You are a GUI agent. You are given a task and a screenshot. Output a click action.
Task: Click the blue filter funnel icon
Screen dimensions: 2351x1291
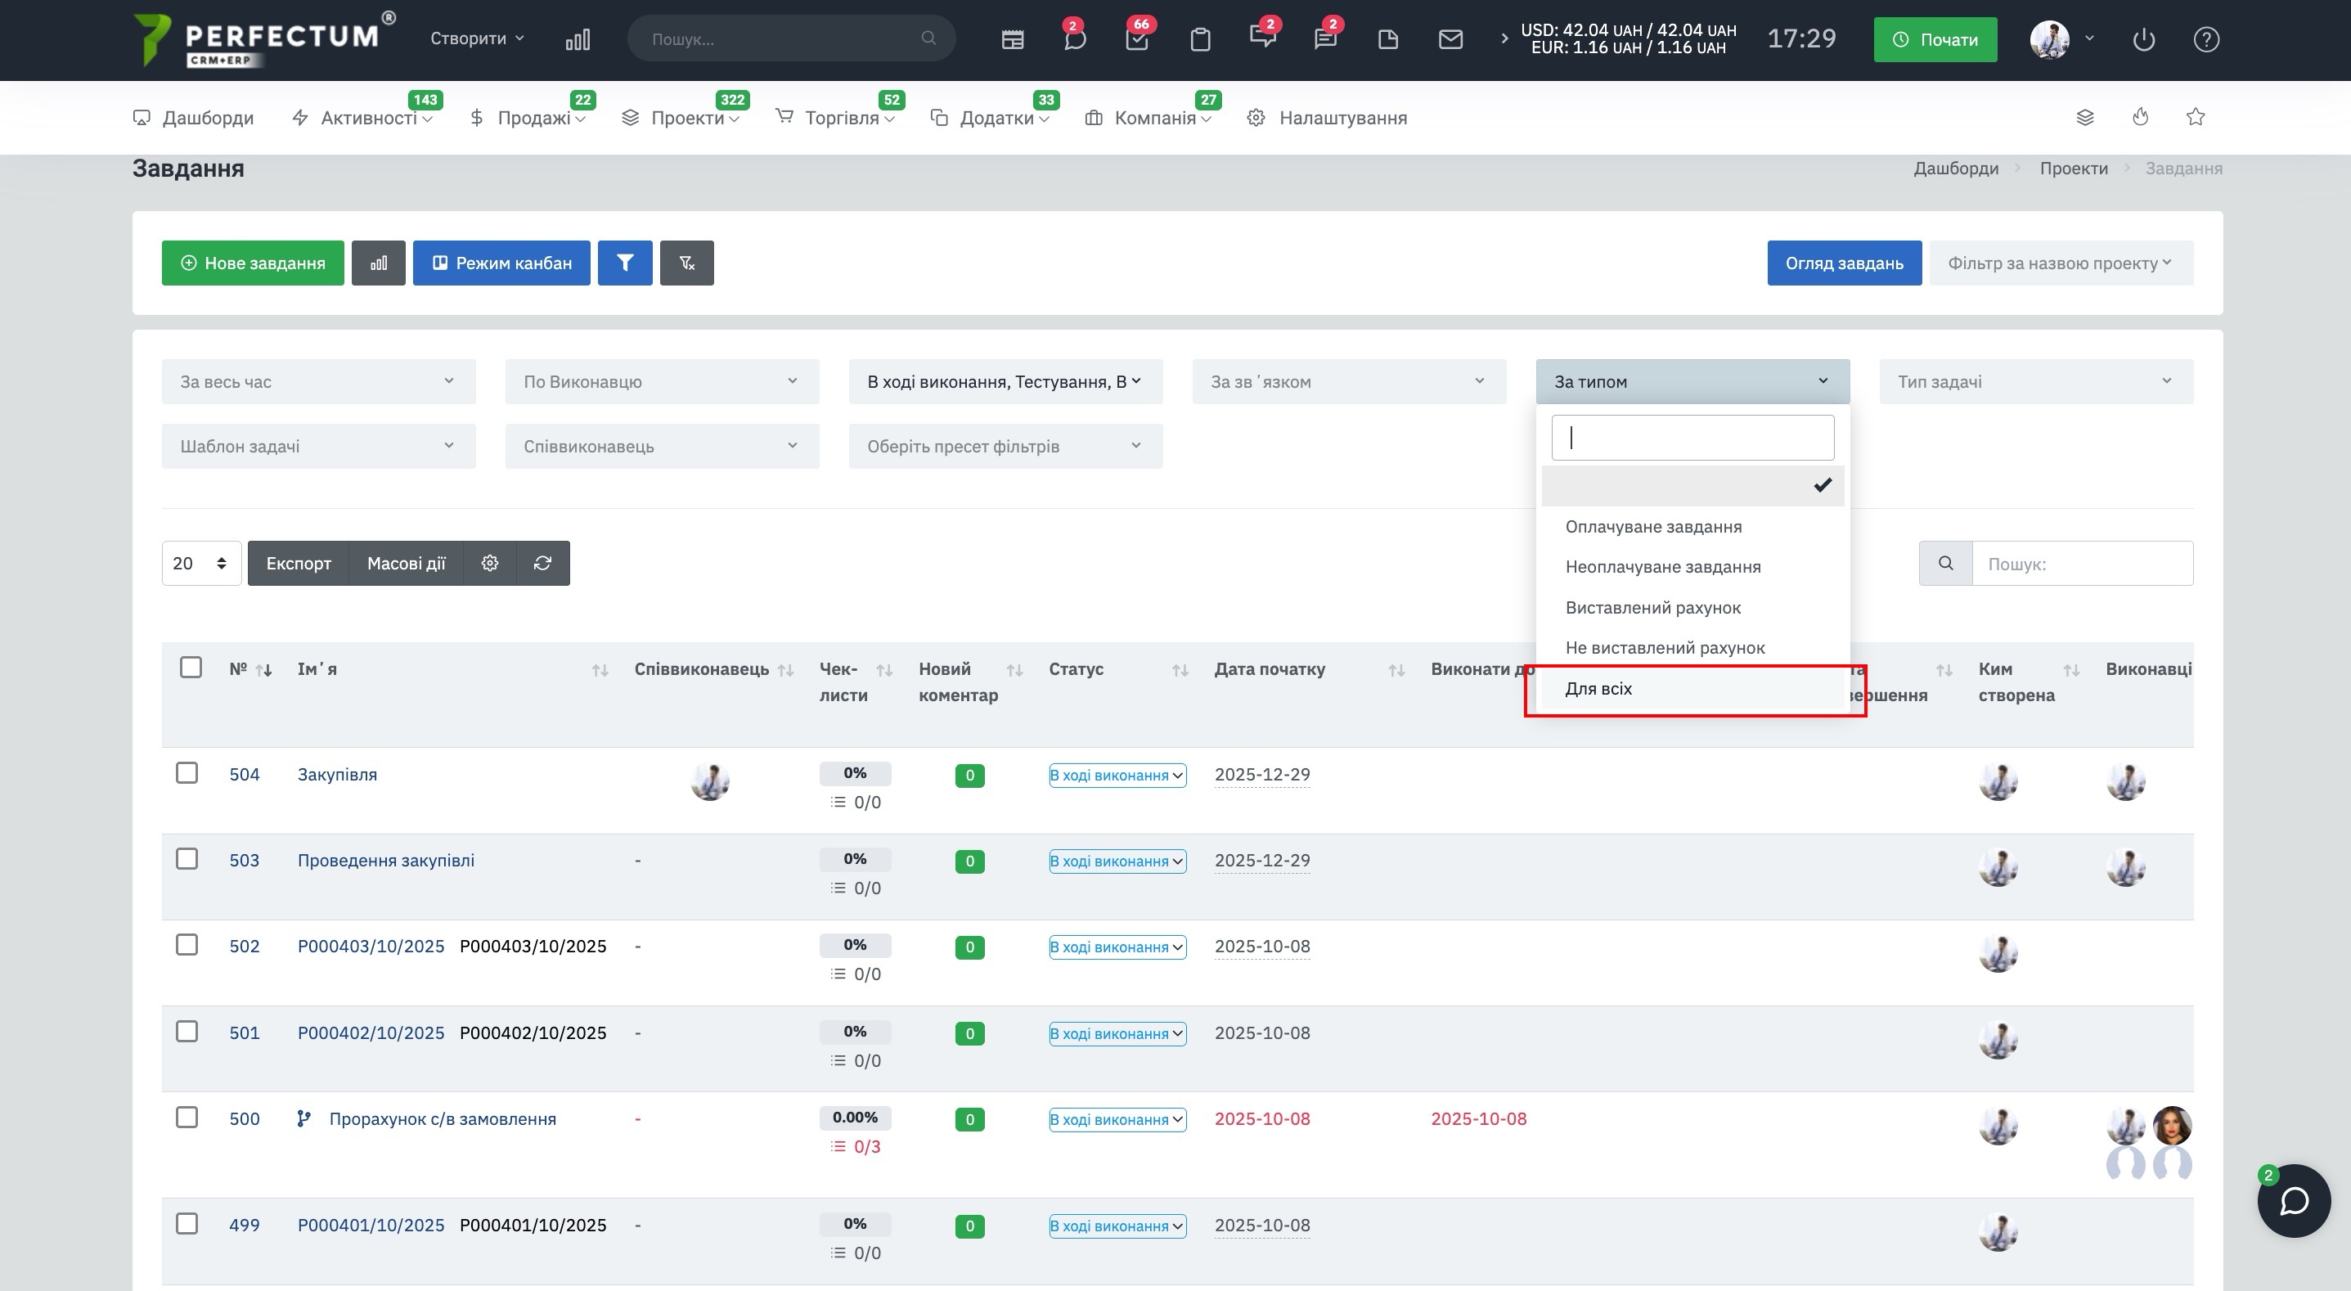tap(624, 263)
